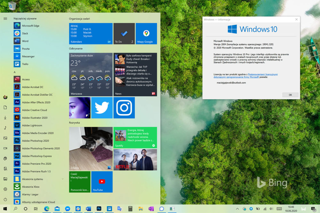Open Task View on the taskbar
This screenshot has height=213, width=320.
coord(36,209)
